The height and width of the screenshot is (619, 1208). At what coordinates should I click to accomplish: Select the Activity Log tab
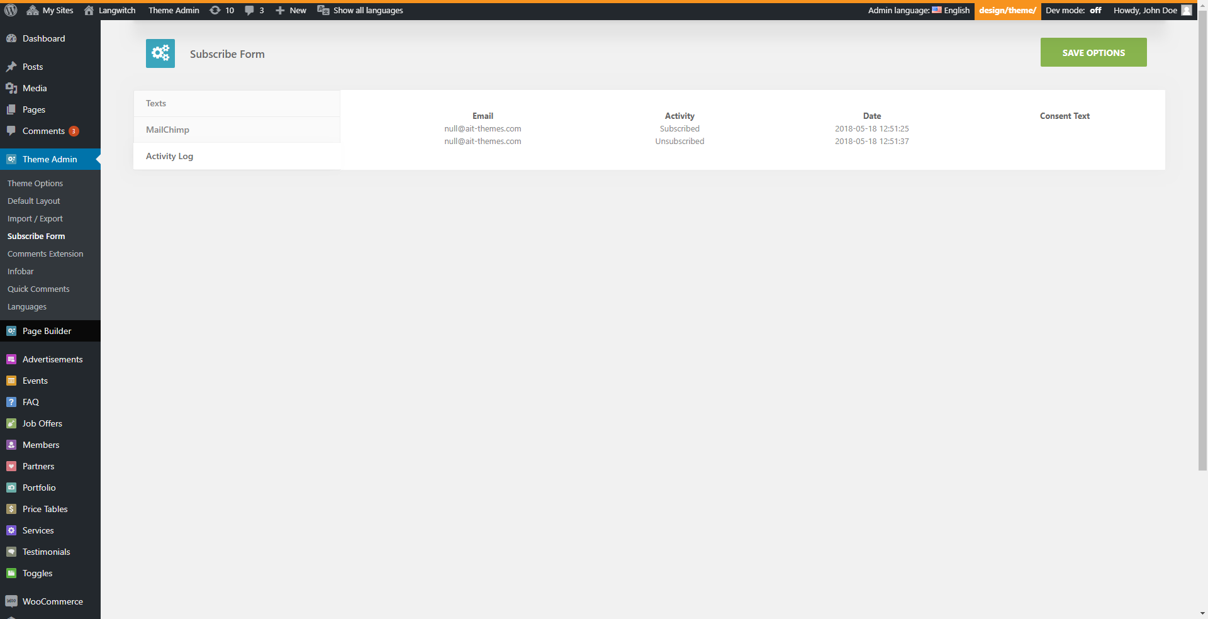[x=237, y=156]
